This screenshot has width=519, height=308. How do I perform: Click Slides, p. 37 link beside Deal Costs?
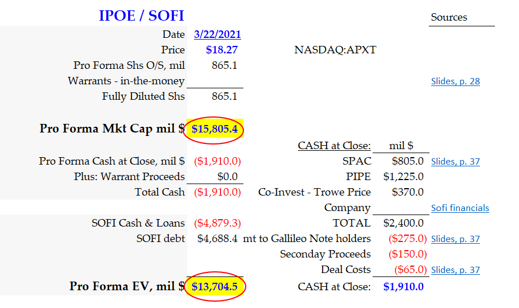[455, 270]
